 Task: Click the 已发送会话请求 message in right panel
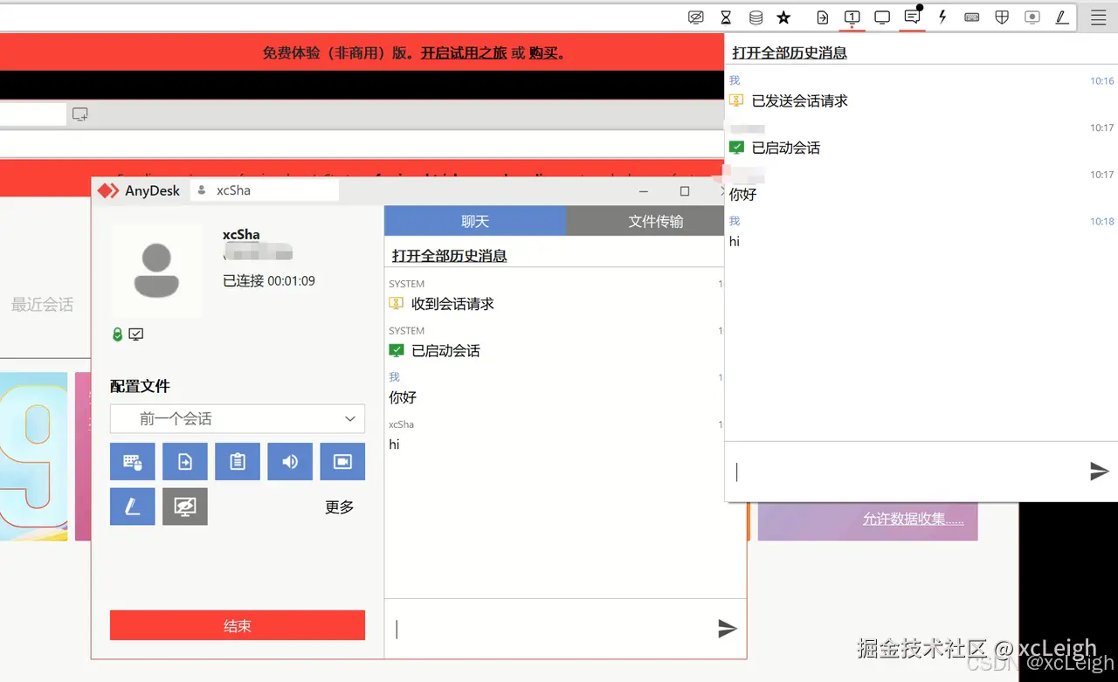[x=800, y=101]
